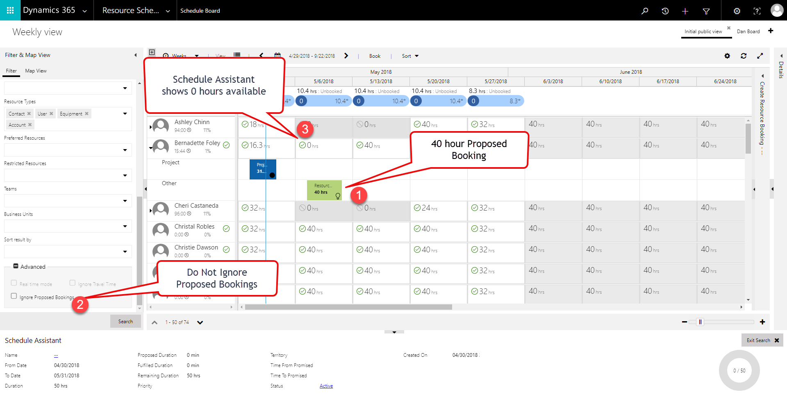Open the Dynamics 365 app launcher grid
787x399 pixels.
coord(10,10)
